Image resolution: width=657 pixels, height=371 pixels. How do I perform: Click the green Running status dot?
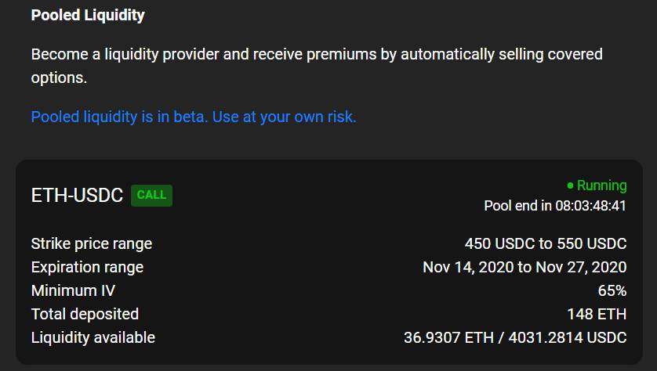coord(570,186)
